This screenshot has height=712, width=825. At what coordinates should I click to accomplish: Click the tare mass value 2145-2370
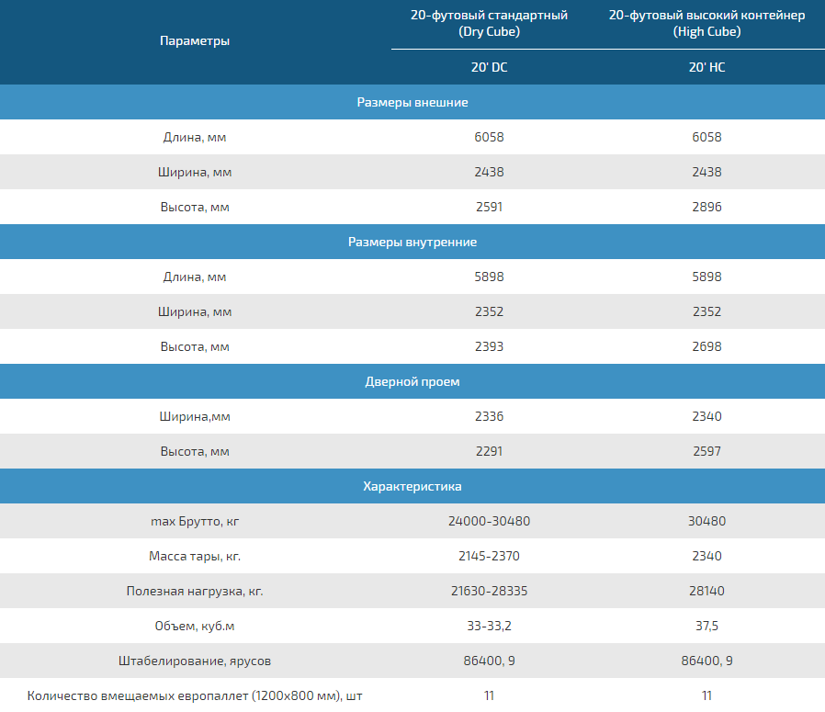coord(490,556)
